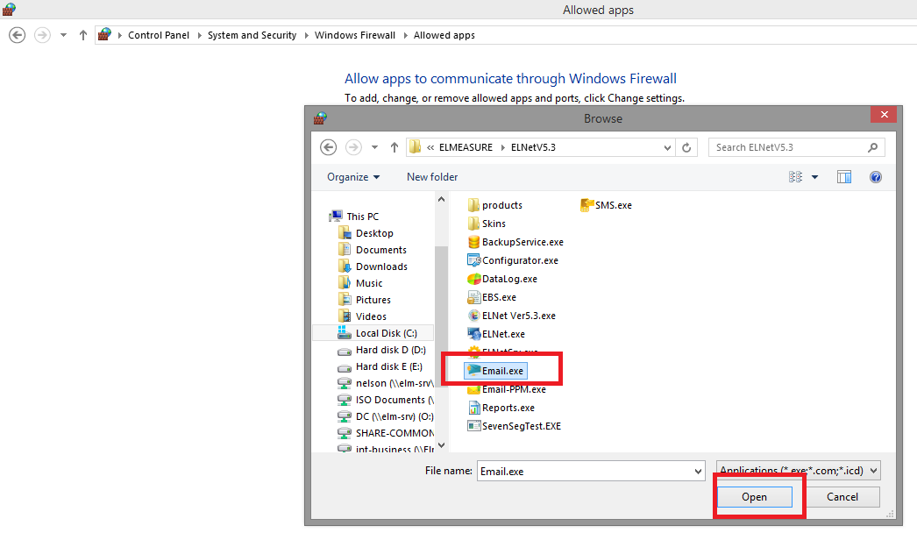This screenshot has height=540, width=917.
Task: Click the Windows Firewall breadcrumb
Action: point(355,35)
